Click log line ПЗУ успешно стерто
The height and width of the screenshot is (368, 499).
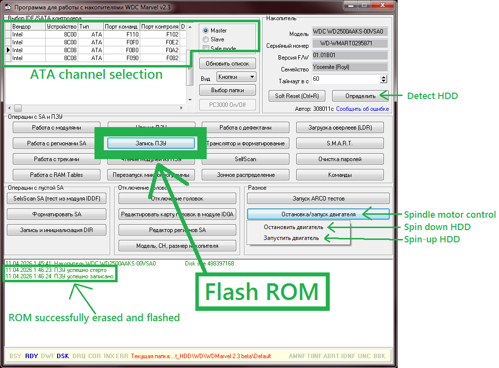[56, 270]
